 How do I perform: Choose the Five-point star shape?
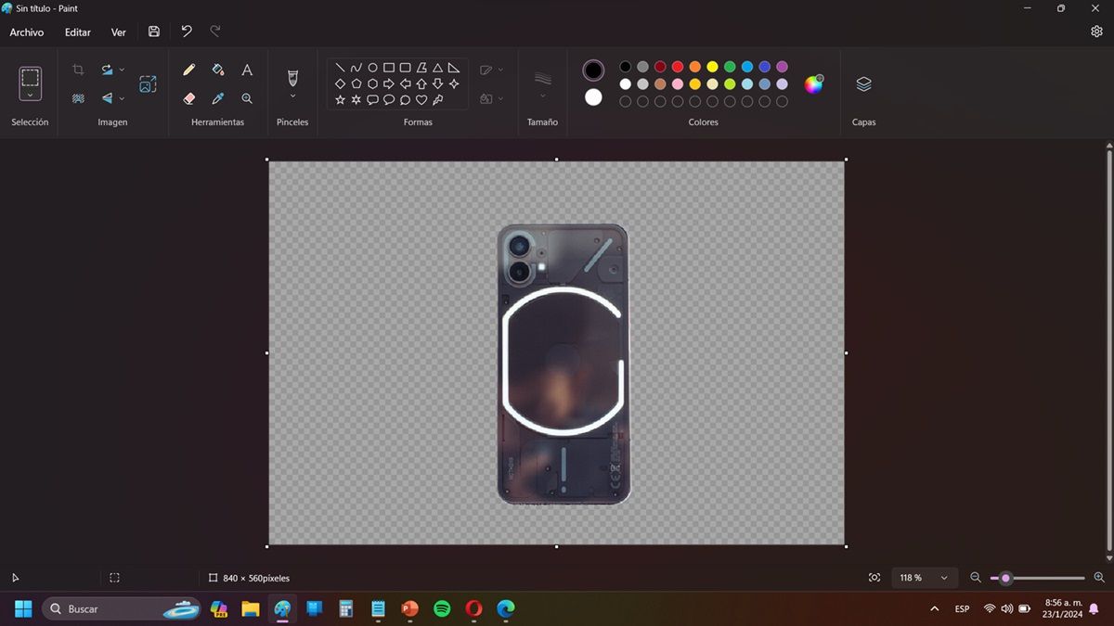click(341, 99)
